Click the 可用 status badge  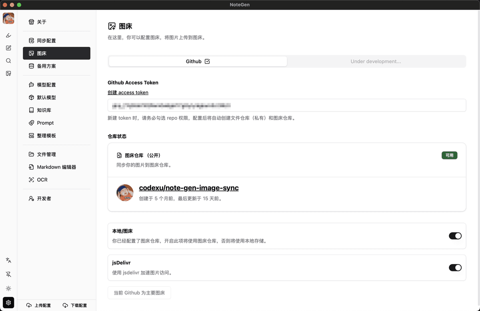pyautogui.click(x=449, y=155)
